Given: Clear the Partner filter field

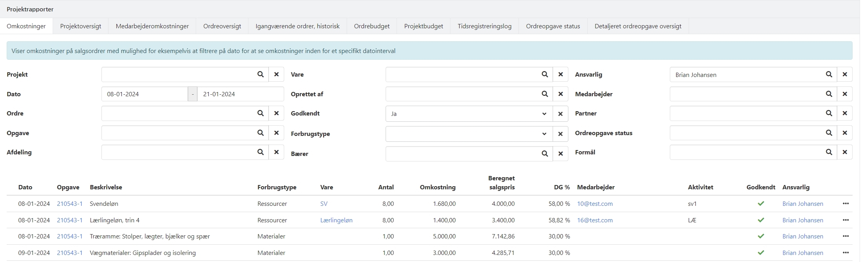Looking at the screenshot, I should (845, 113).
